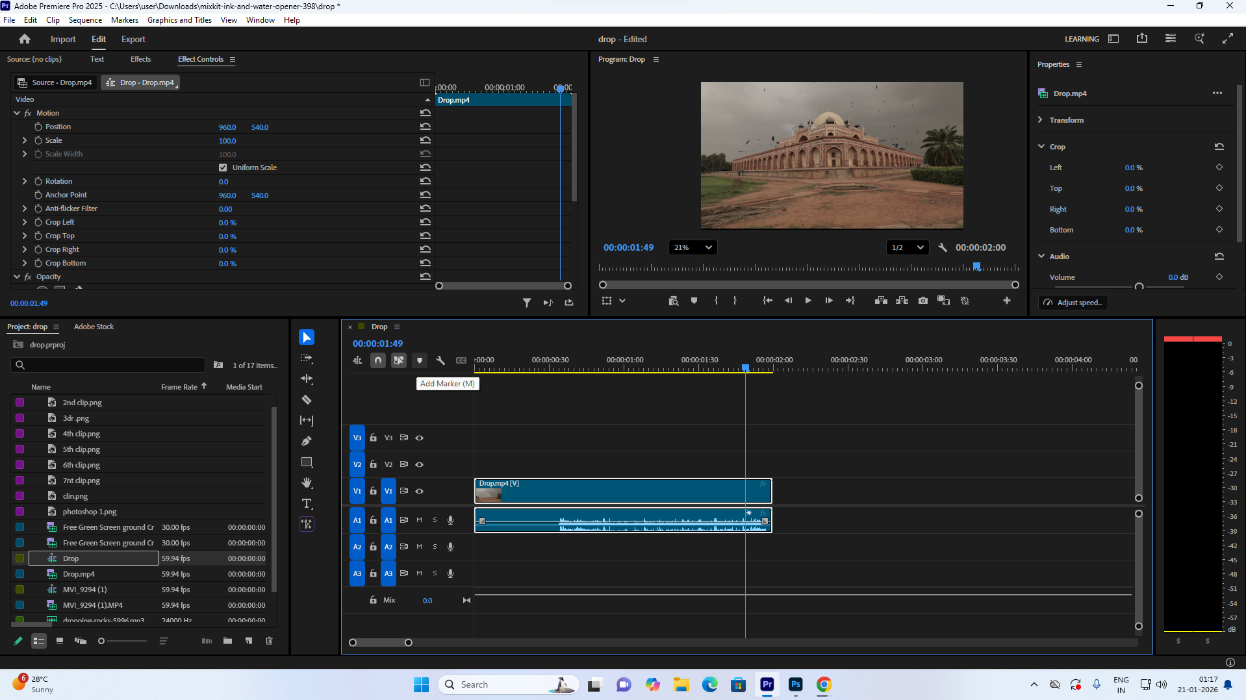Select the Pen tool
The height and width of the screenshot is (700, 1246).
[307, 442]
